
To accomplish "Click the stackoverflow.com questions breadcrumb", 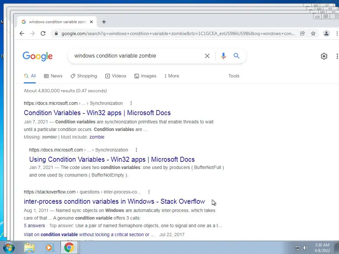I will [x=82, y=192].
